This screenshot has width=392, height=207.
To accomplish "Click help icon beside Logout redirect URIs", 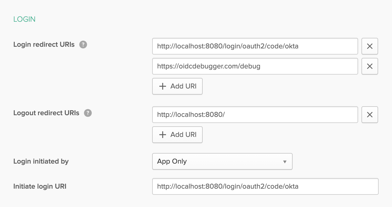I will tap(88, 113).
